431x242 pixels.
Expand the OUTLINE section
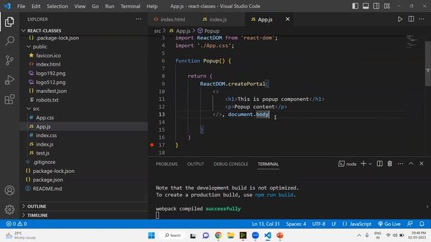tap(36, 206)
